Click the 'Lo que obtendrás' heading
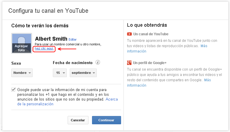This screenshot has width=230, height=132. (147, 25)
